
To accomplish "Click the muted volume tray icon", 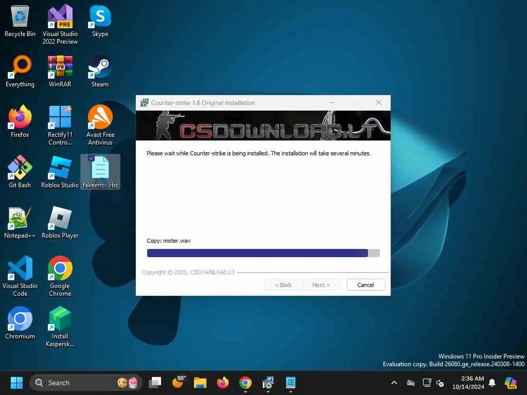I will (x=440, y=383).
